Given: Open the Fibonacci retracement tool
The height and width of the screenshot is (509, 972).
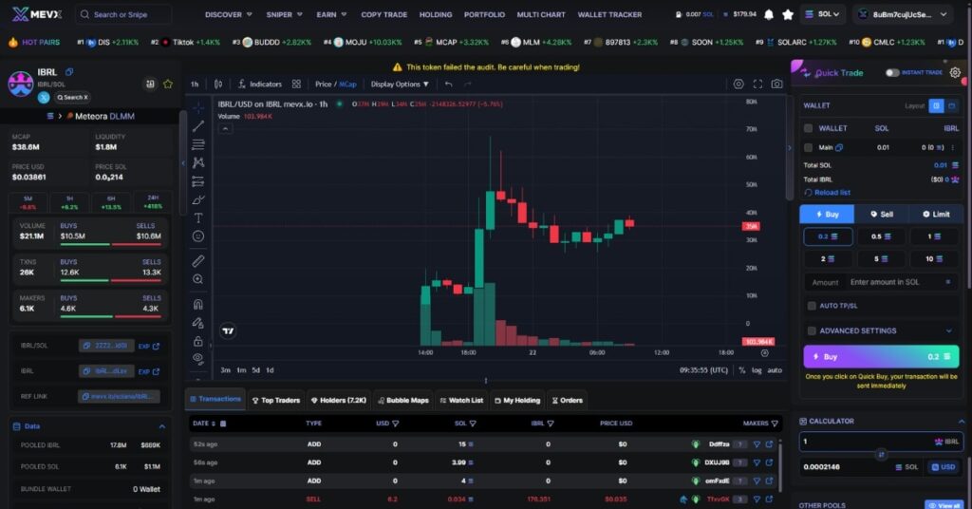Looking at the screenshot, I should click(x=197, y=144).
